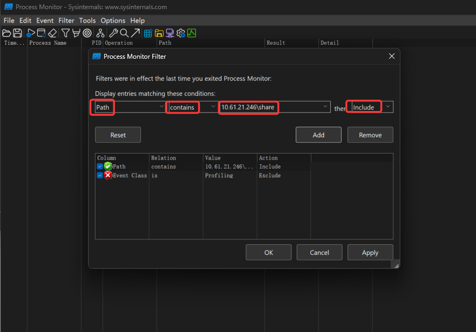
Task: Click the Find magnifying glass icon
Action: click(x=124, y=33)
